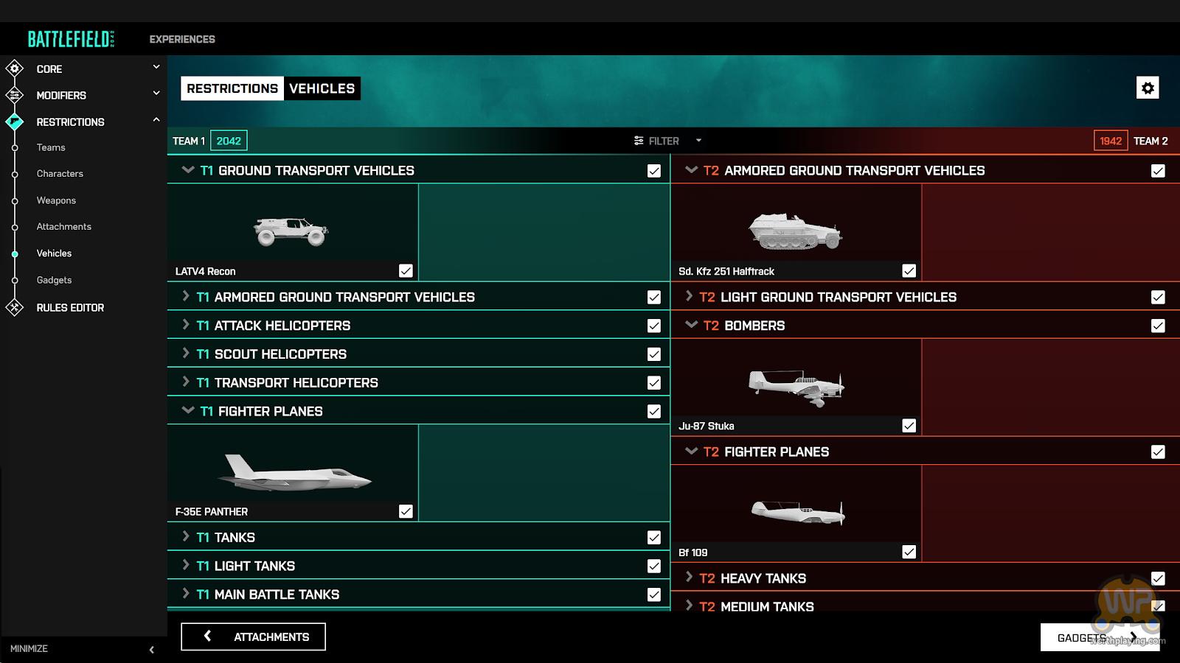Open the Filter dropdown arrow
This screenshot has width=1180, height=663.
click(698, 141)
